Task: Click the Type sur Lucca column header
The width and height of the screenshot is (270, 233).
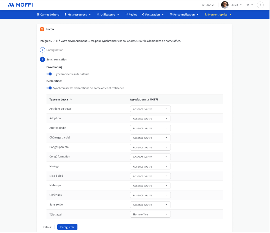Action: tap(58, 99)
